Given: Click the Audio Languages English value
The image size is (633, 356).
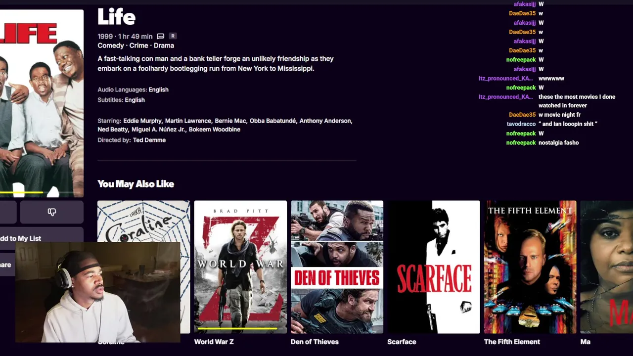Looking at the screenshot, I should coord(158,89).
